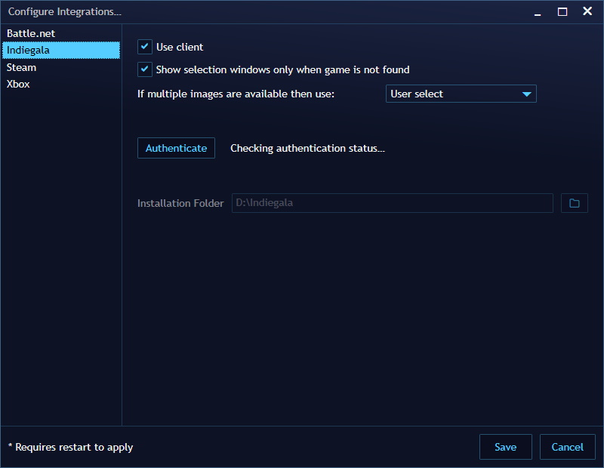Screen dimensions: 604x468
Task: Cancel the Configure Integrations dialog
Action: pyautogui.click(x=568, y=447)
